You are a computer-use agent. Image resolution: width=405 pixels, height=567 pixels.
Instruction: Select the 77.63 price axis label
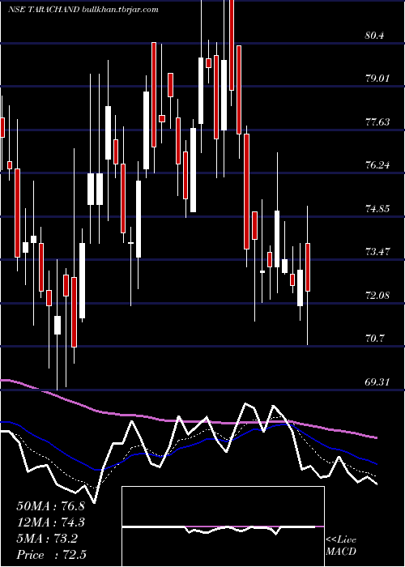377,122
